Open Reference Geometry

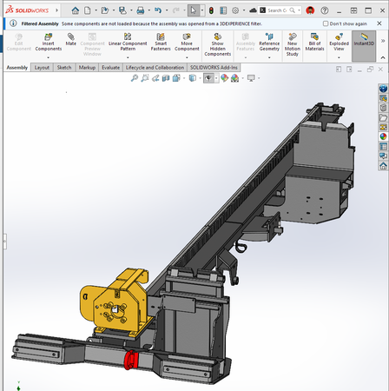pos(269,42)
